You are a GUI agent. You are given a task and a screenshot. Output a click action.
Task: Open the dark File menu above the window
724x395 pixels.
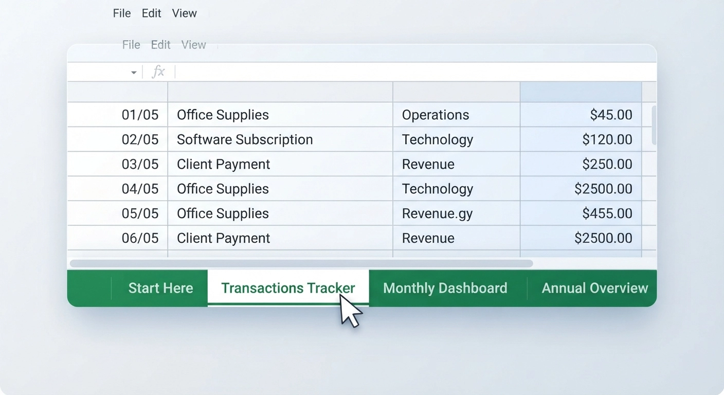click(122, 13)
